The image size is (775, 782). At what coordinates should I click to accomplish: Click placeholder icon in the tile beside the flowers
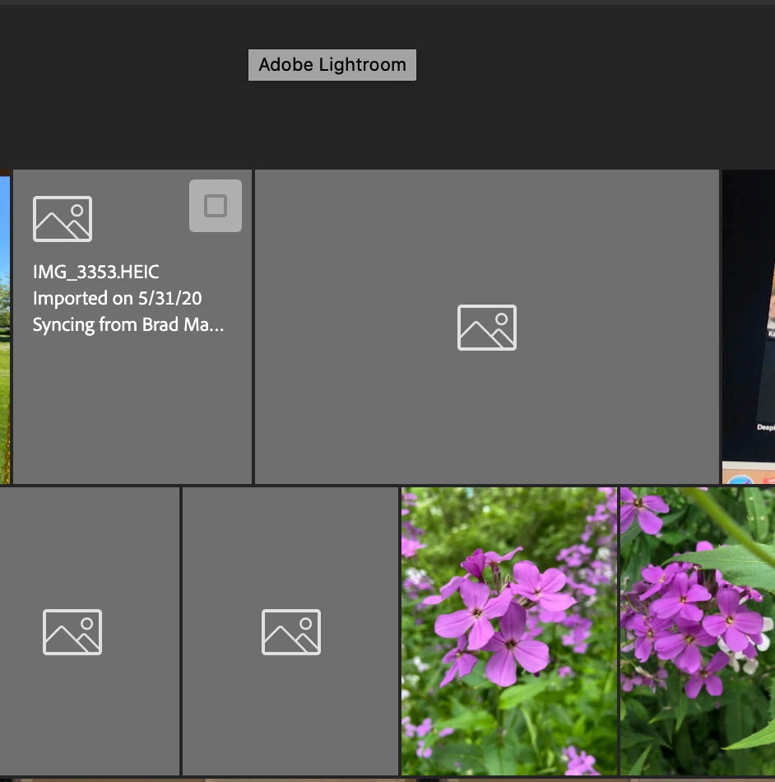[x=291, y=632]
